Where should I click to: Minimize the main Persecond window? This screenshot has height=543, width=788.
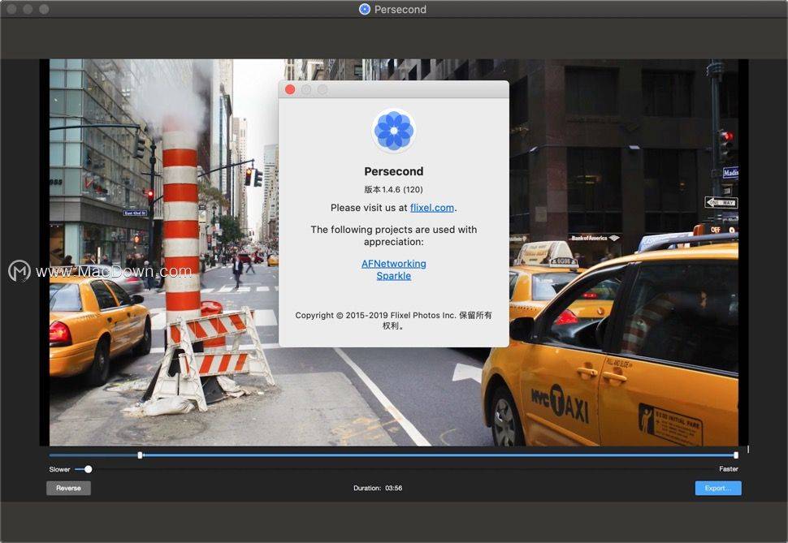[x=28, y=9]
